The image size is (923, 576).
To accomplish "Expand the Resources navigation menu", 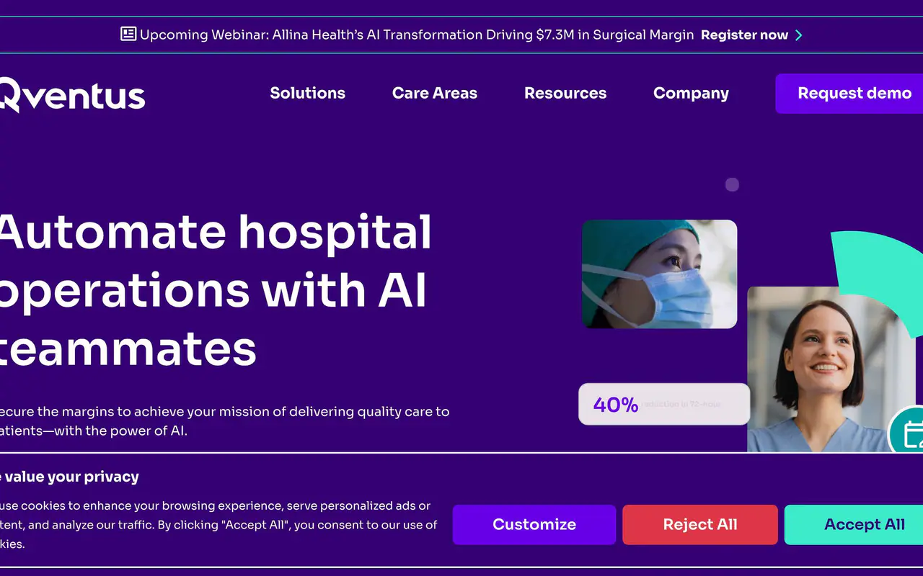I will coord(565,93).
